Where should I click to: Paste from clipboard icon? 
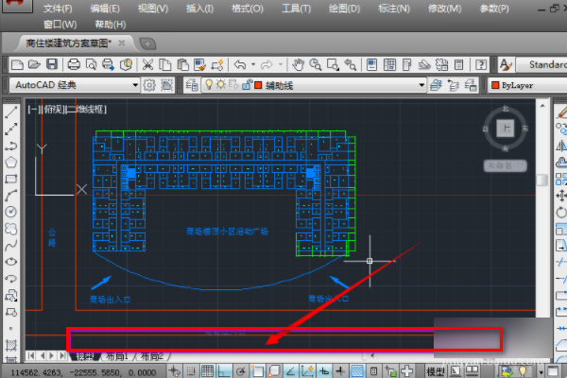pos(183,65)
